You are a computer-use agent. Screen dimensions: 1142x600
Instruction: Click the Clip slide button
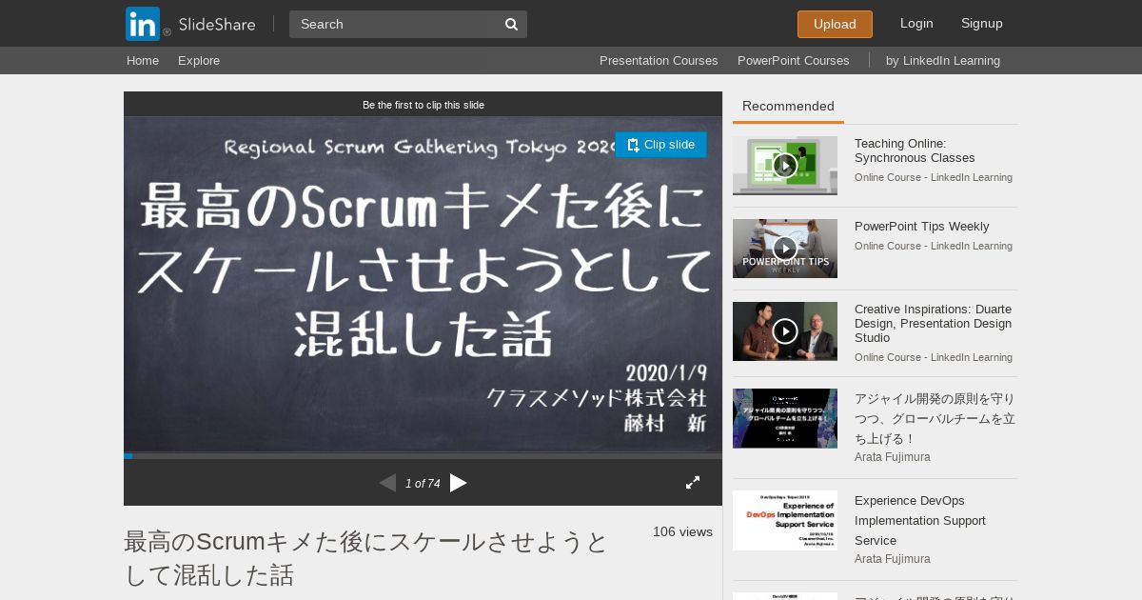coord(660,145)
